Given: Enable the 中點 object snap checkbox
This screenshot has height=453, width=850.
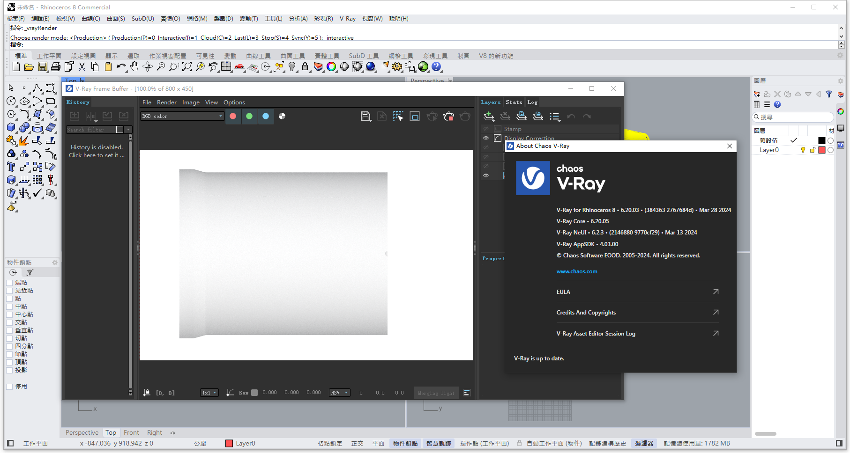Looking at the screenshot, I should 9,307.
